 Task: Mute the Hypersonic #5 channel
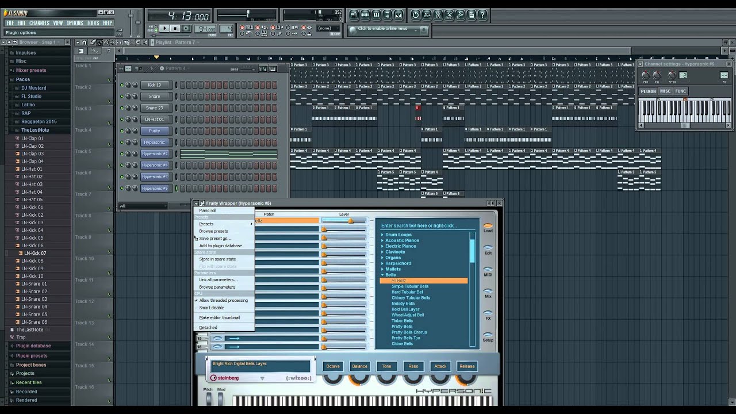pos(122,189)
